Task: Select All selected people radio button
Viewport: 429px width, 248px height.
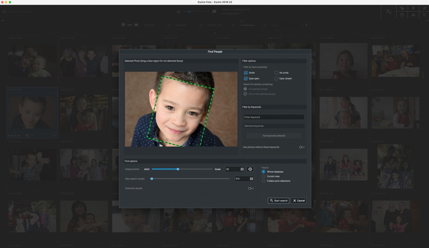Action: tap(245, 89)
